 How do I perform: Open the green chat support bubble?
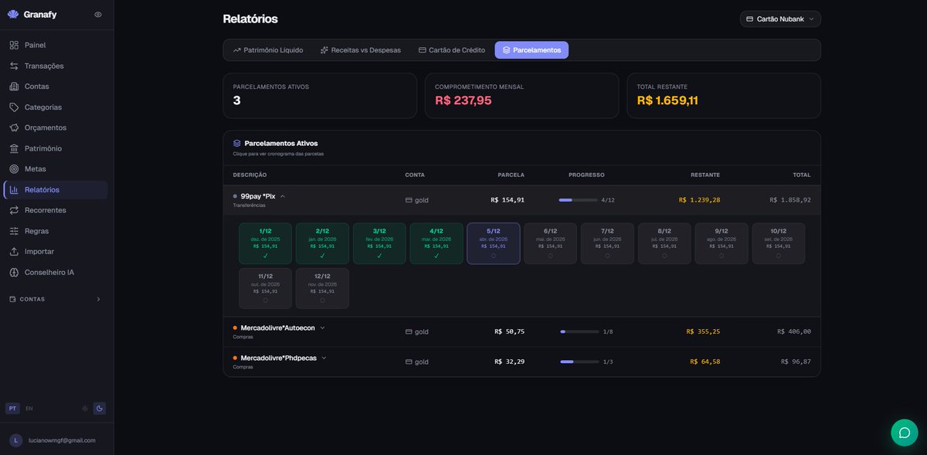(x=905, y=433)
